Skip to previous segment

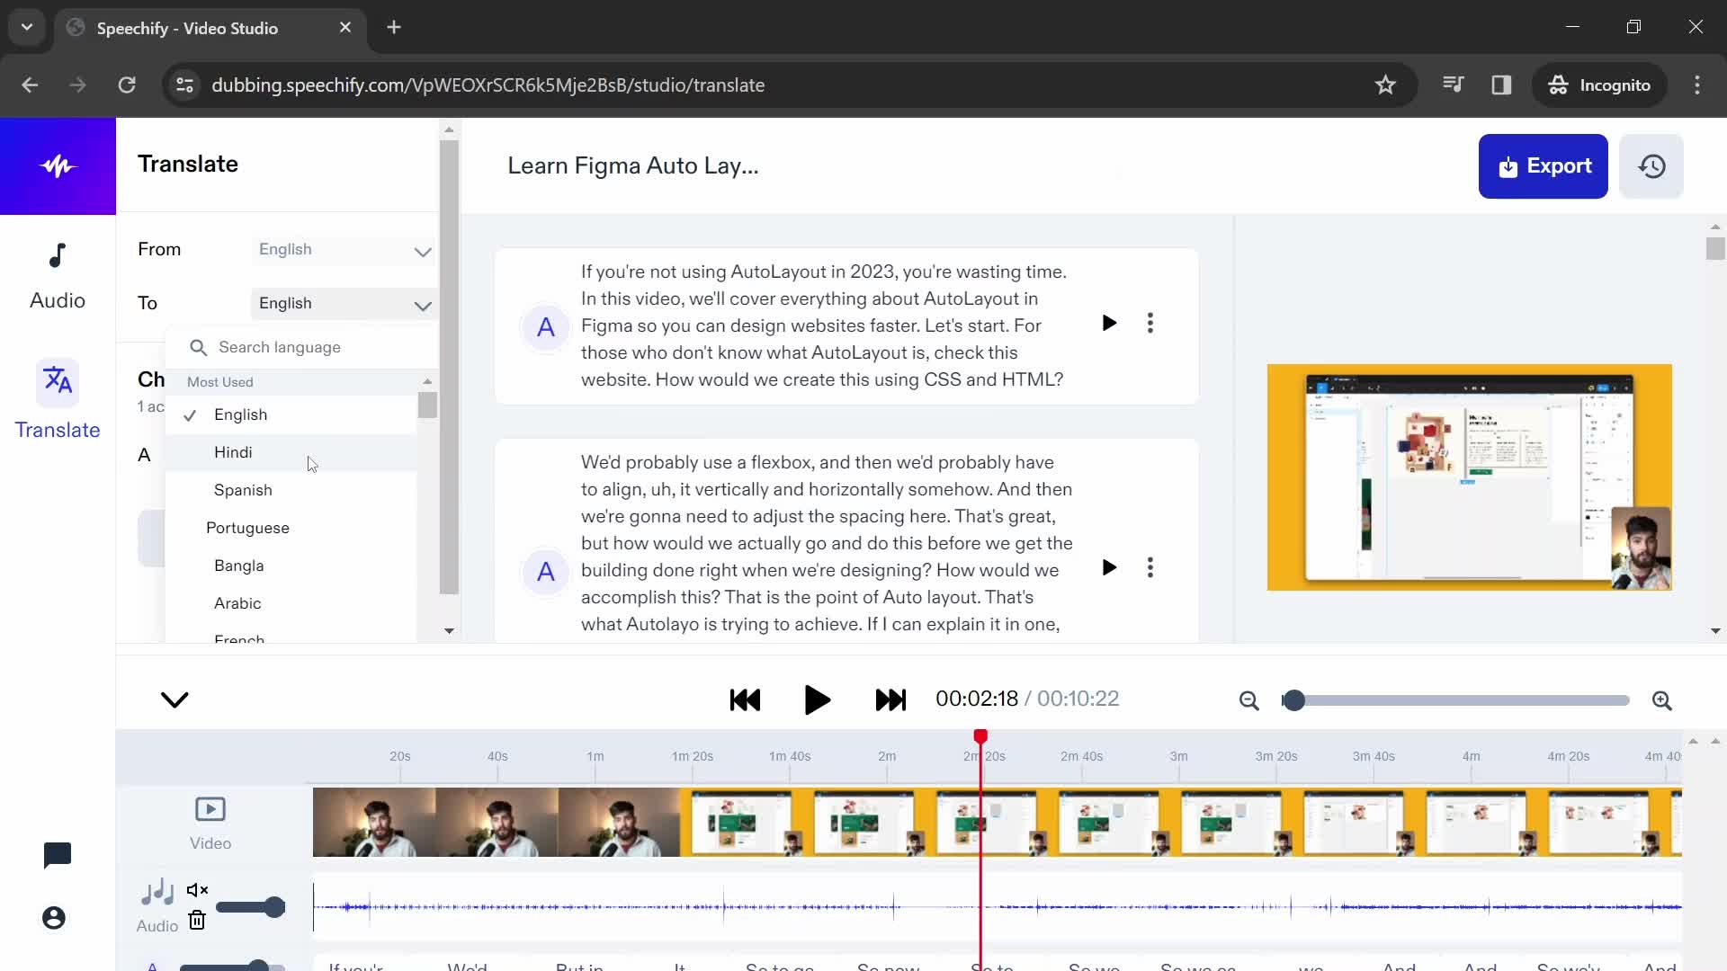[x=745, y=699]
